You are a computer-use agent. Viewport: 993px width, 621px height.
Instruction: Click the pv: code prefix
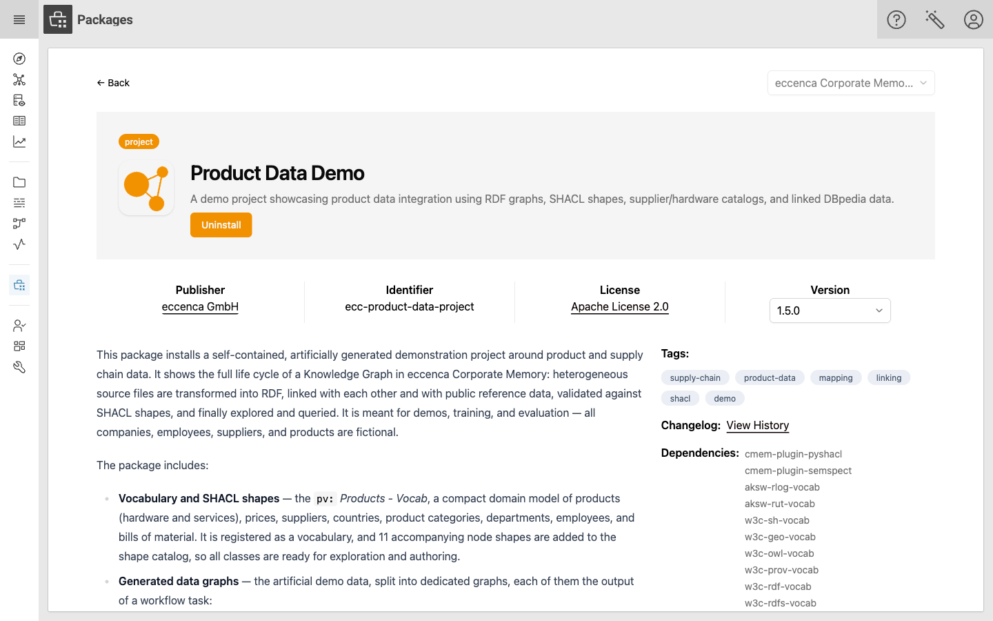(325, 499)
